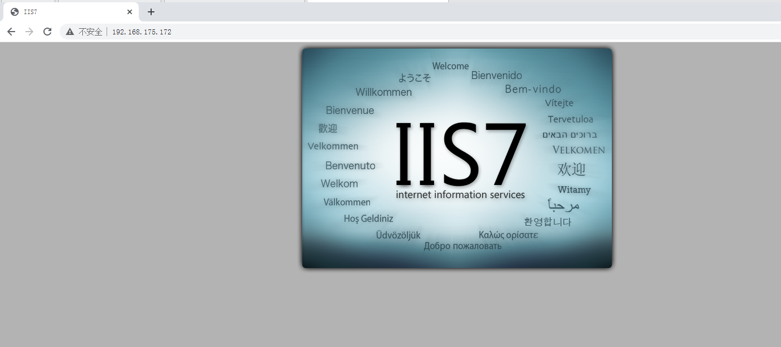This screenshot has height=347, width=781.
Task: Reload the page with the refresh icon
Action: click(x=47, y=32)
